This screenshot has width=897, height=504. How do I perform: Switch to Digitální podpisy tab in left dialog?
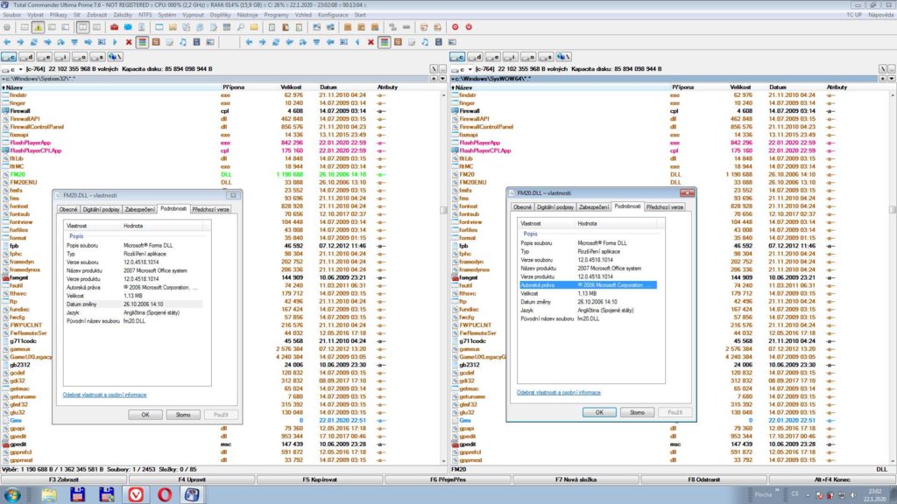[x=102, y=209]
